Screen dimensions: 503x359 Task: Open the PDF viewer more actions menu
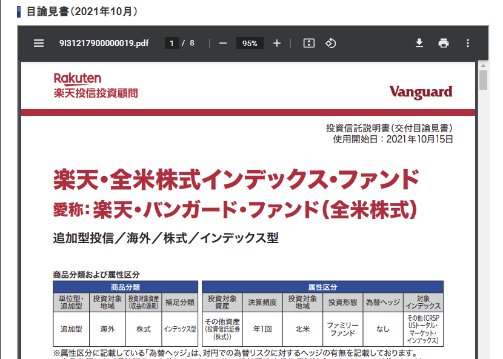(x=468, y=43)
